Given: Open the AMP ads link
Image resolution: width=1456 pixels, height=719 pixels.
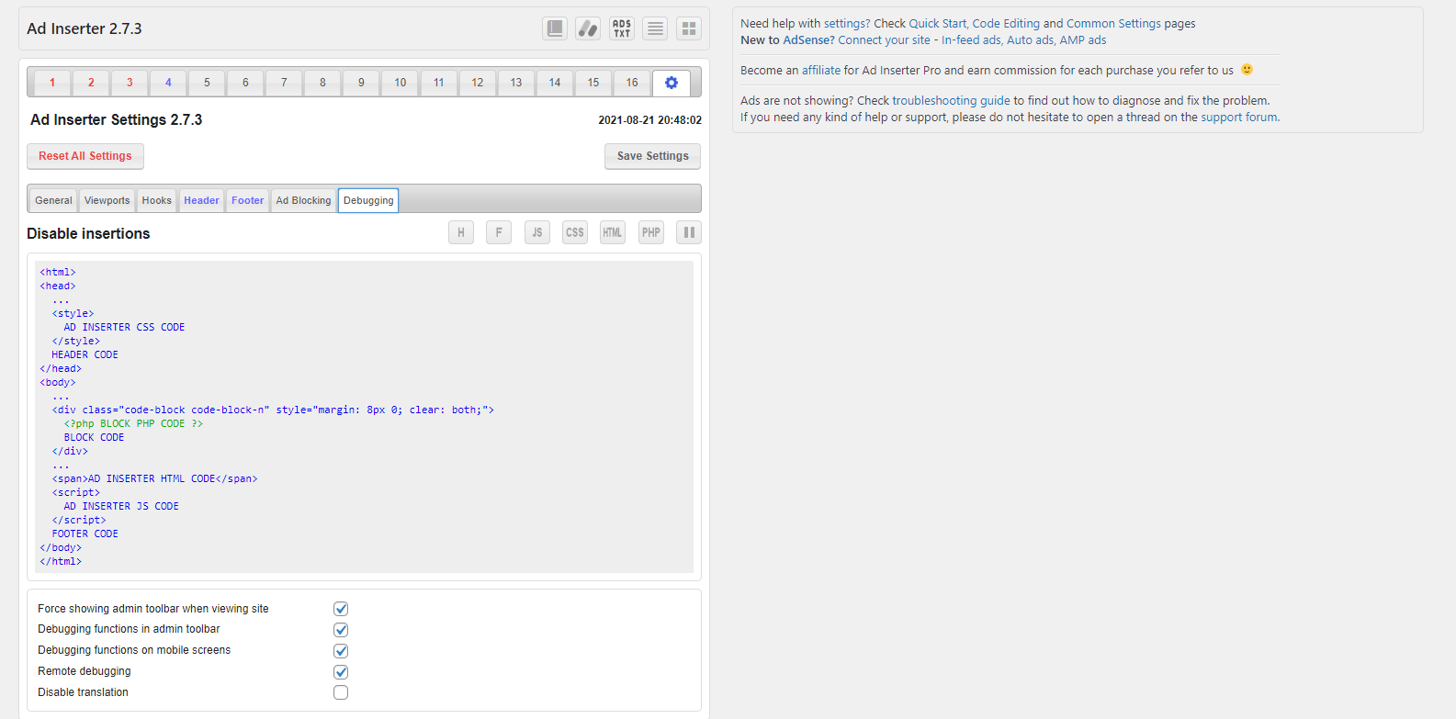Looking at the screenshot, I should [1082, 40].
